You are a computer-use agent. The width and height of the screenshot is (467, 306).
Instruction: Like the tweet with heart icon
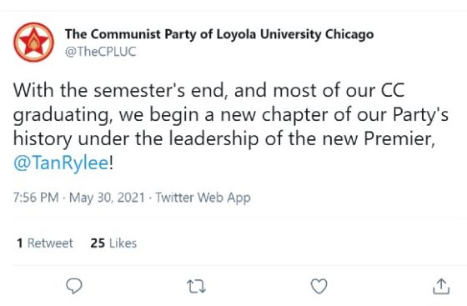tap(319, 286)
